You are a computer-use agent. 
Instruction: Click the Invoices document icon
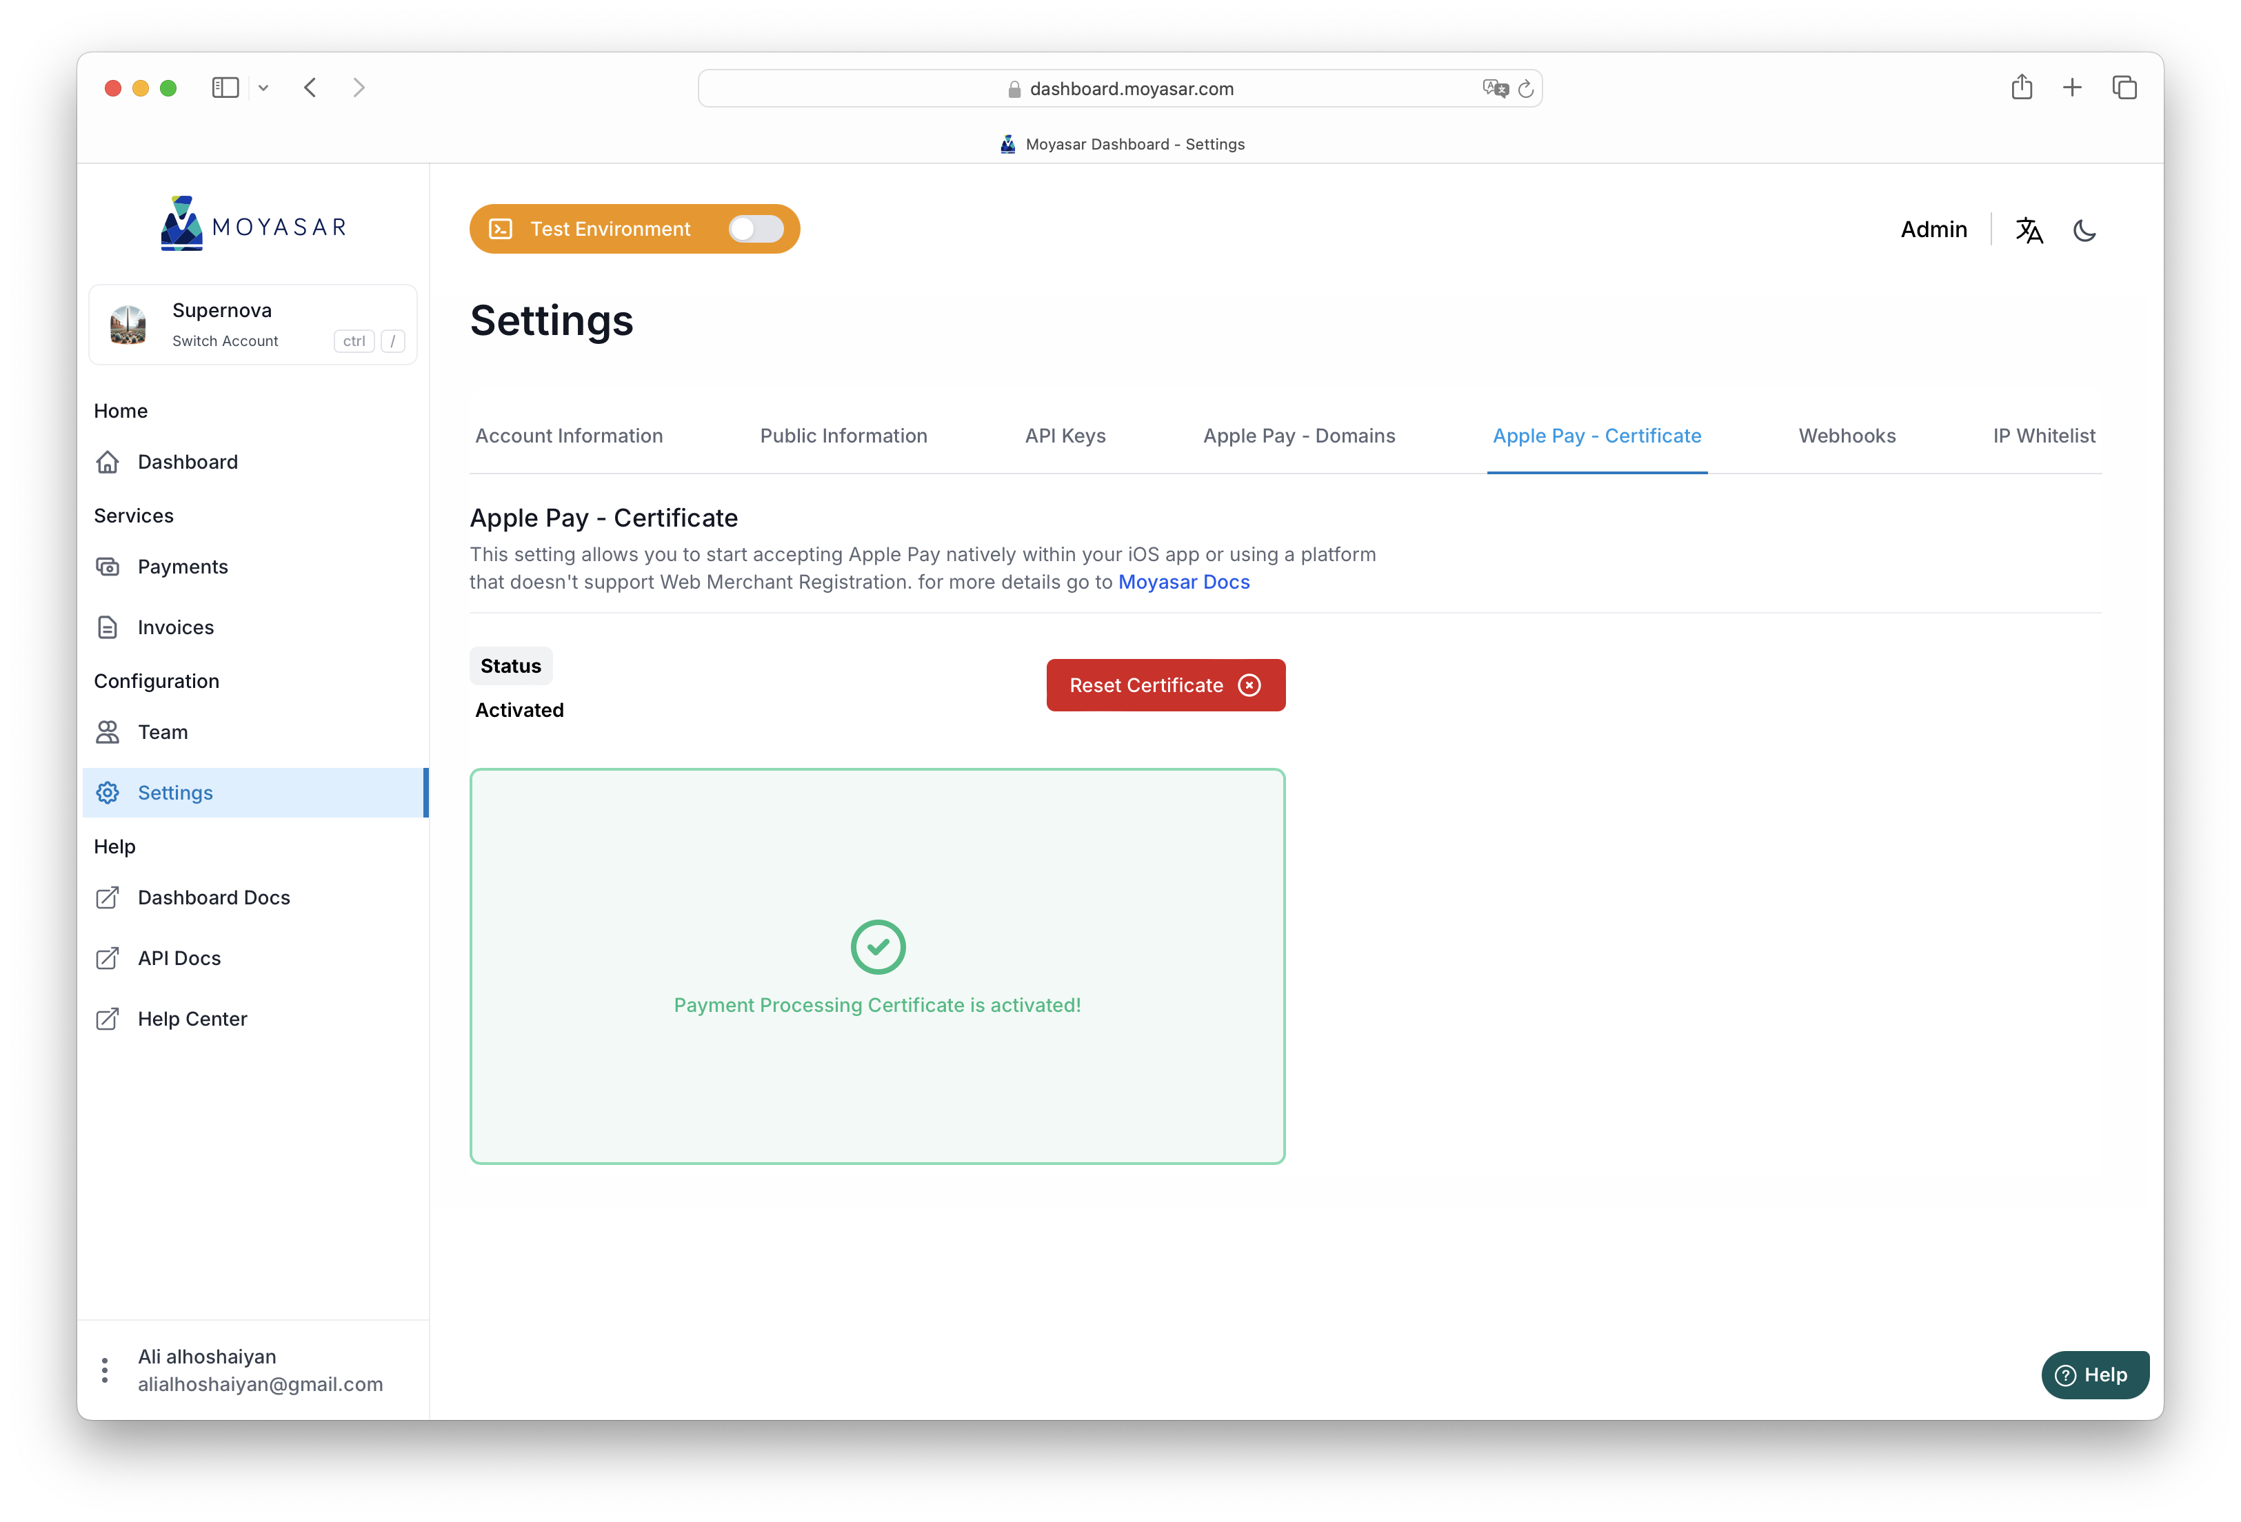pos(108,627)
